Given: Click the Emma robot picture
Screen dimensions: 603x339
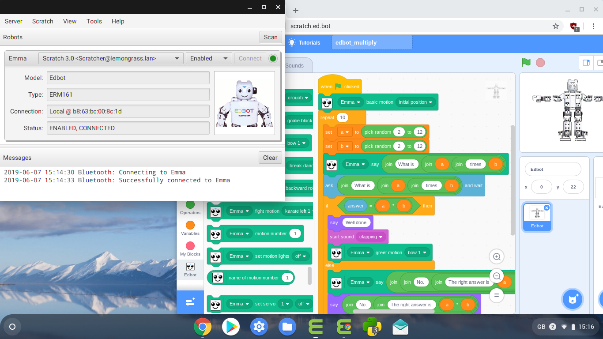Looking at the screenshot, I should click(245, 103).
